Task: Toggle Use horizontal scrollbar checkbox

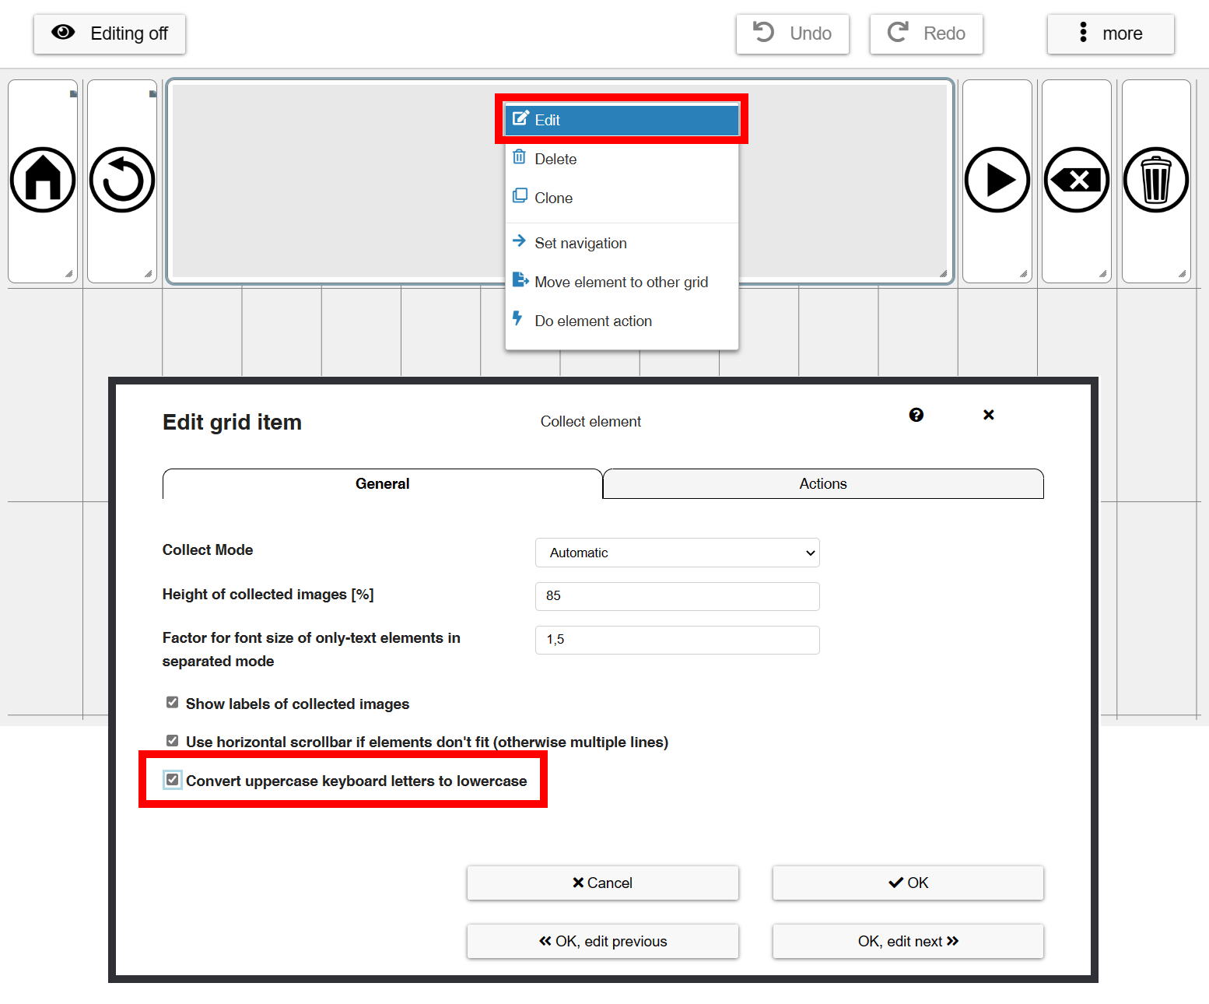Action: click(173, 741)
